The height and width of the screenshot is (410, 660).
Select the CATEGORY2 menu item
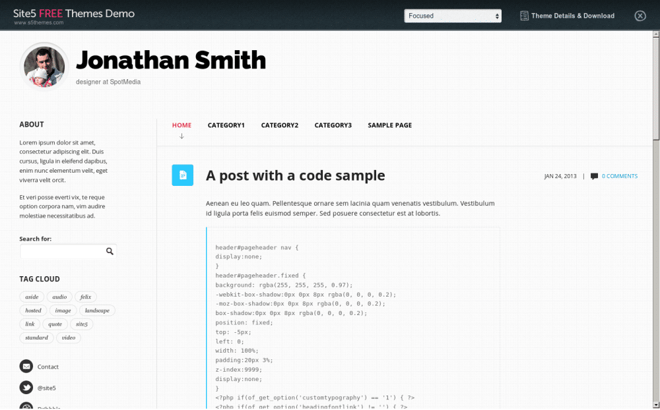point(279,125)
